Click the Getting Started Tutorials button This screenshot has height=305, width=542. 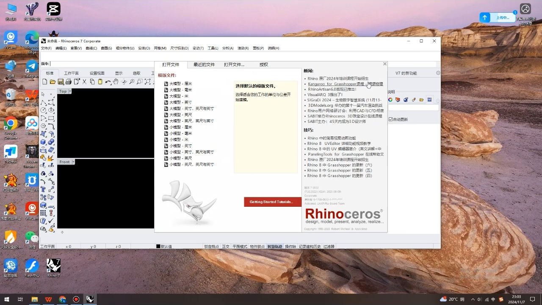tap(273, 202)
